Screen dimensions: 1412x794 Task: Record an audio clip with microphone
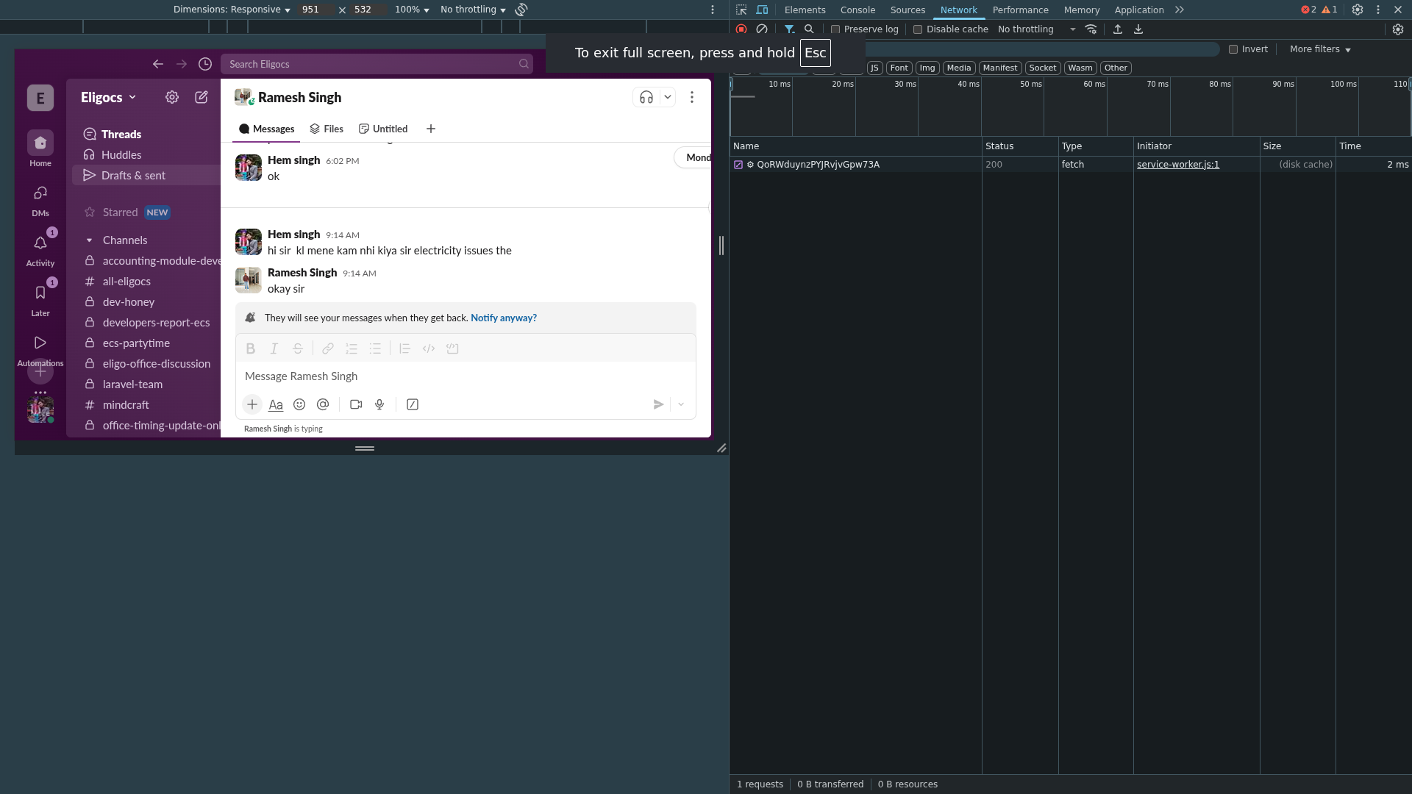click(x=379, y=404)
